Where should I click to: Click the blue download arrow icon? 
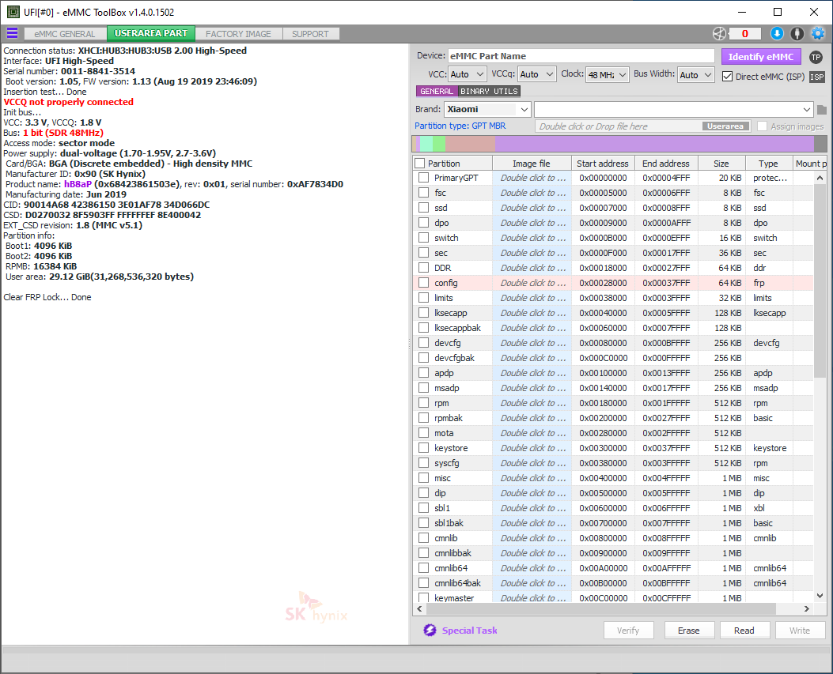[x=777, y=33]
